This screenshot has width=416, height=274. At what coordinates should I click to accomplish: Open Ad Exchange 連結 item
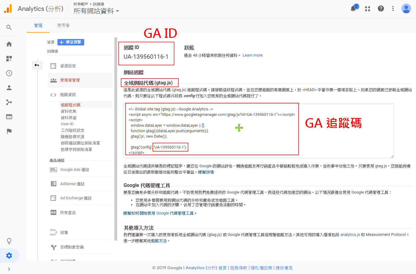[x=80, y=198]
